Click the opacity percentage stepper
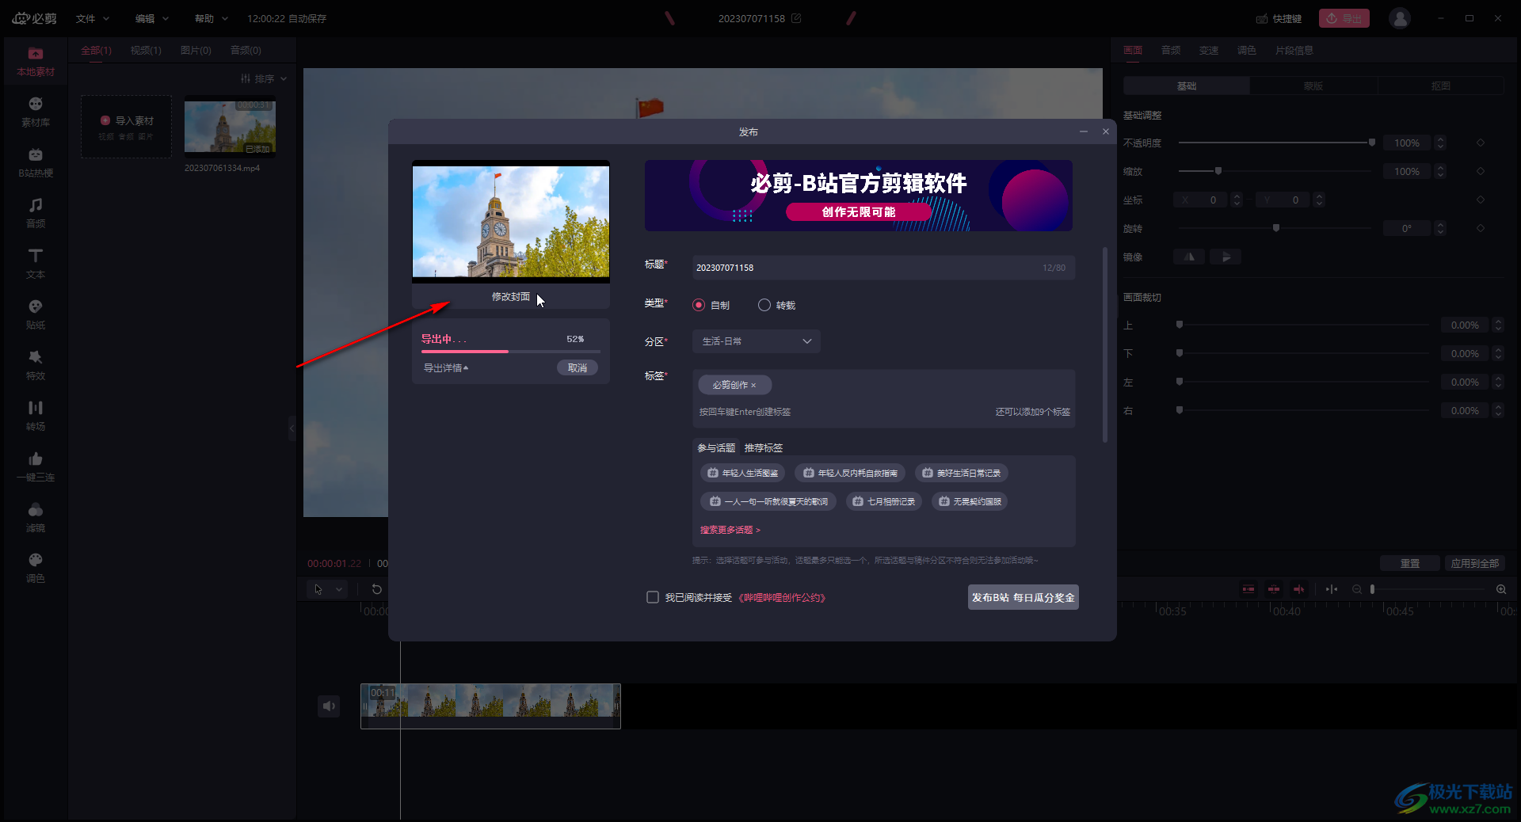 pyautogui.click(x=1441, y=143)
